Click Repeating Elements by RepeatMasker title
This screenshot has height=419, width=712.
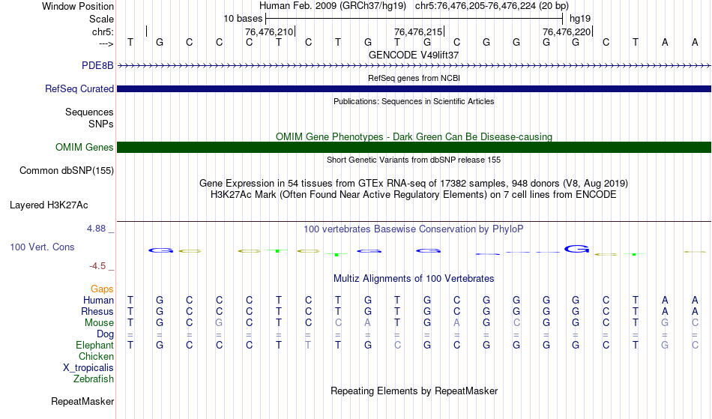pyautogui.click(x=414, y=391)
